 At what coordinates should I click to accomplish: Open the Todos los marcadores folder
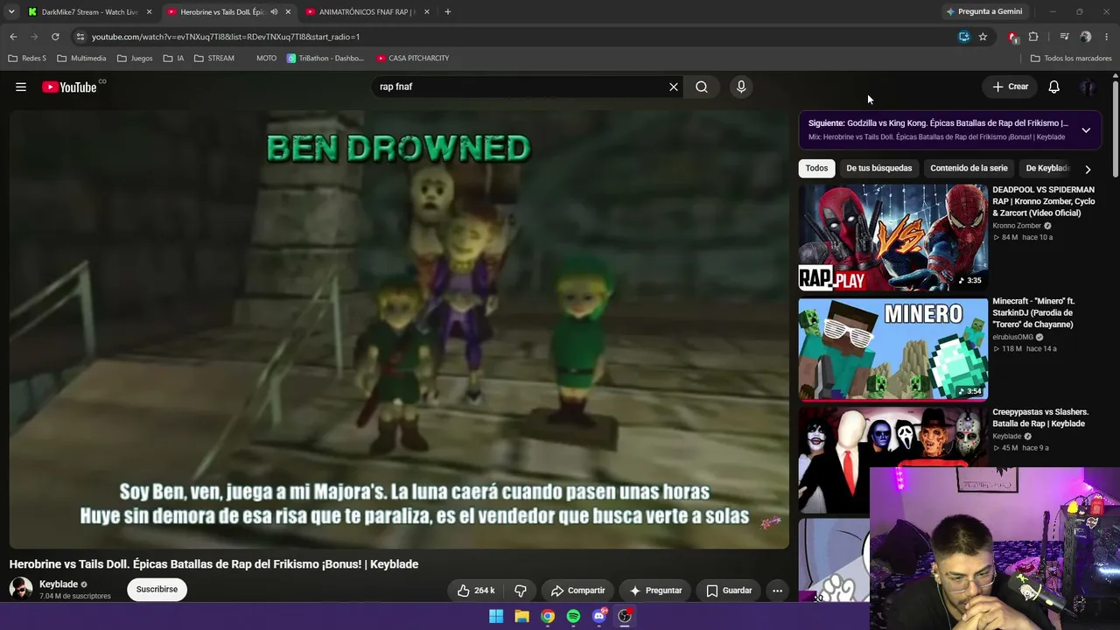pyautogui.click(x=1071, y=59)
